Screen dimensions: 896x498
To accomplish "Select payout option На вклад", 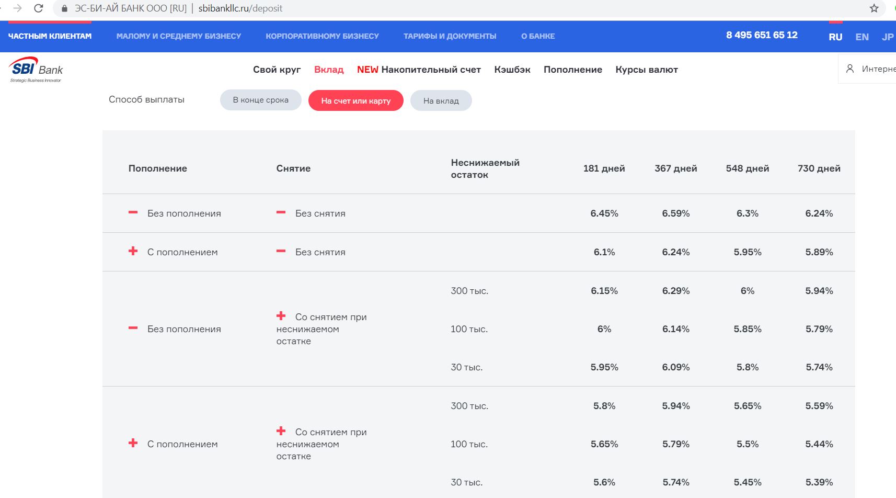I will pyautogui.click(x=441, y=100).
